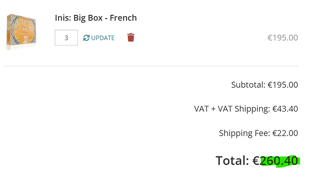Click the bold 'Total:' label
Viewport: 320px width, 169px height.
tap(232, 161)
